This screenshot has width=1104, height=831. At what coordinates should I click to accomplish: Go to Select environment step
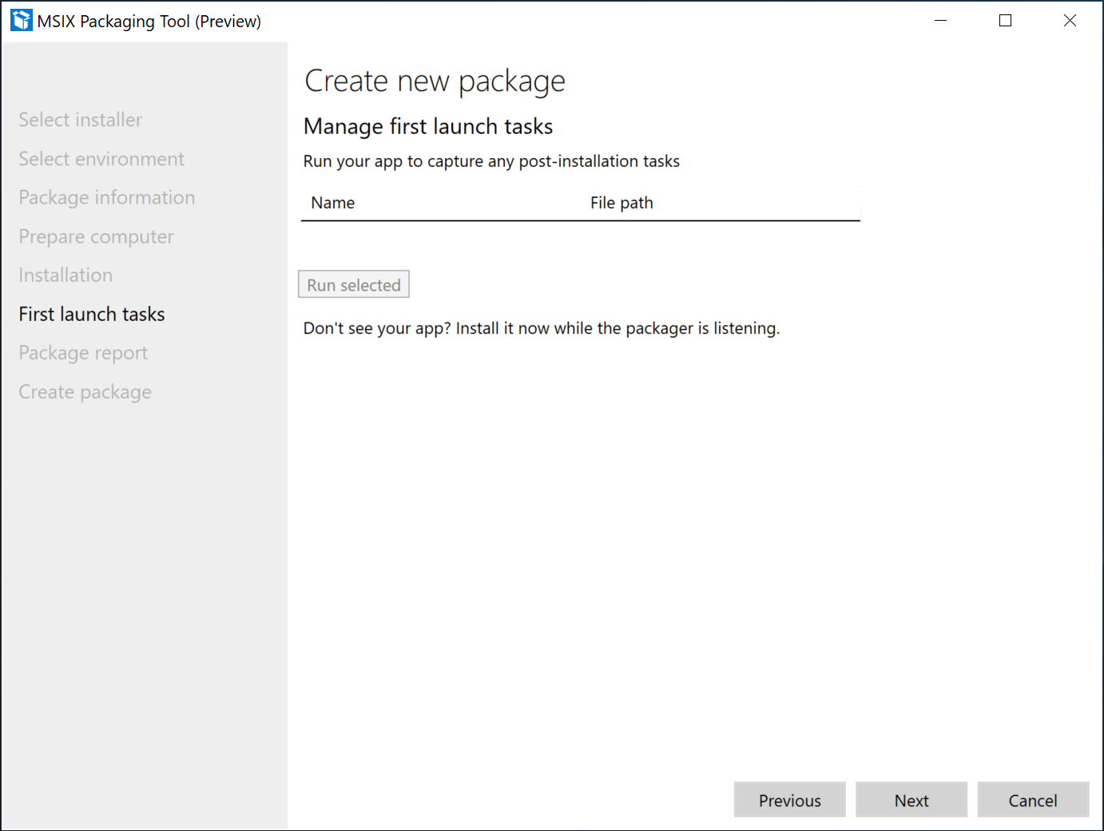pos(101,159)
